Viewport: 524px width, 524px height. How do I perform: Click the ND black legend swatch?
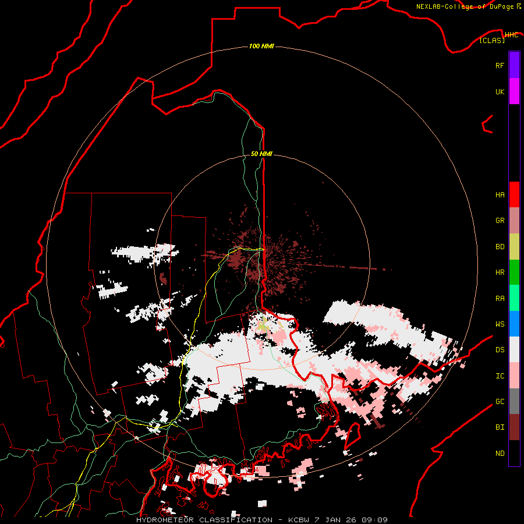pyautogui.click(x=514, y=453)
